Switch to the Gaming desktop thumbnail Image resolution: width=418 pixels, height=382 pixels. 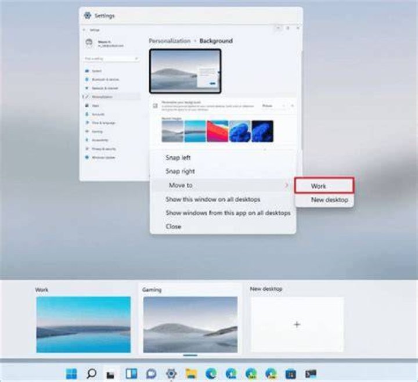[190, 325]
